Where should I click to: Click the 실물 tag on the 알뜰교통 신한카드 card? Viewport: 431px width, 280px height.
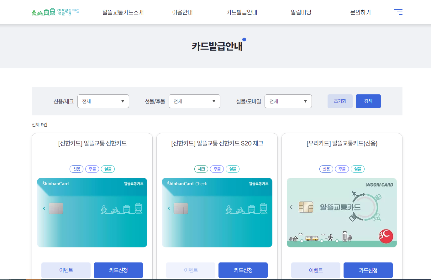108,169
